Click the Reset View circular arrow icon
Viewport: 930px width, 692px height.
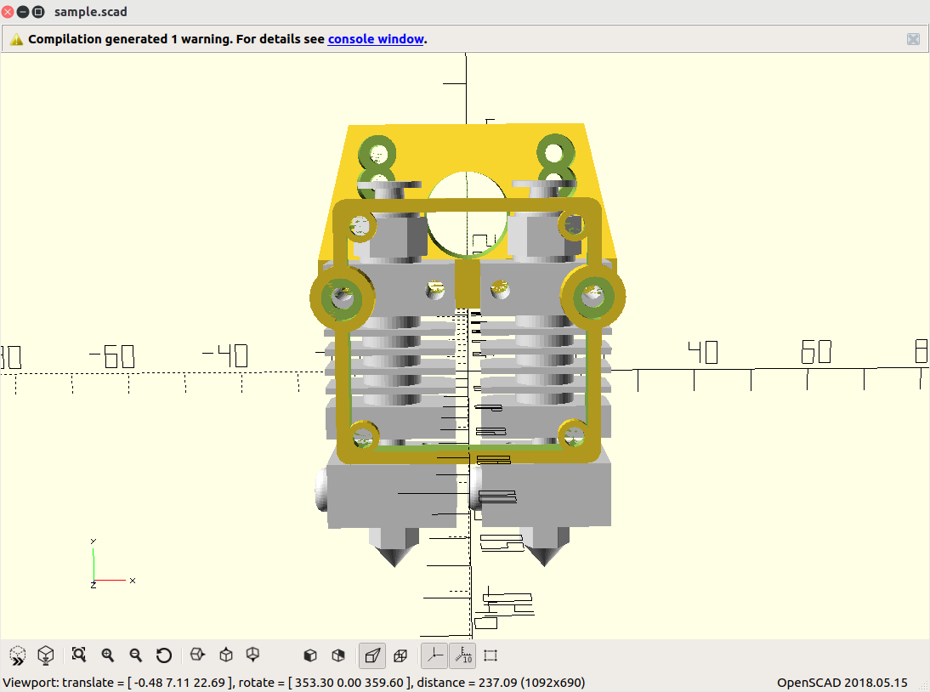pos(164,655)
